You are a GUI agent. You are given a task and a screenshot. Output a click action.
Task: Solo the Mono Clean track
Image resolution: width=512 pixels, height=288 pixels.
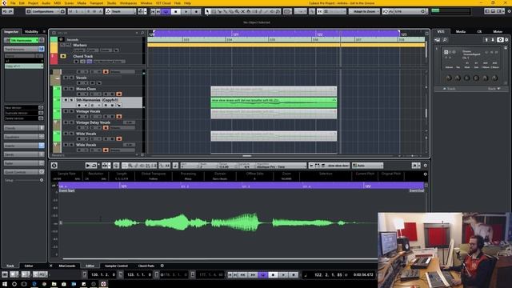click(x=71, y=89)
